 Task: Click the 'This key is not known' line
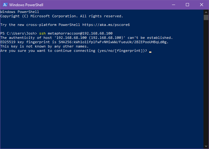44,46
